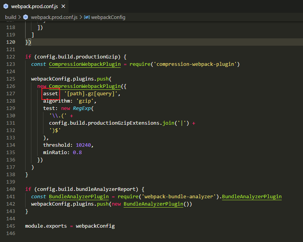The height and width of the screenshot is (242, 303).
Task: Select the webpack.prod.conf.js editor tab
Action: click(34, 6)
